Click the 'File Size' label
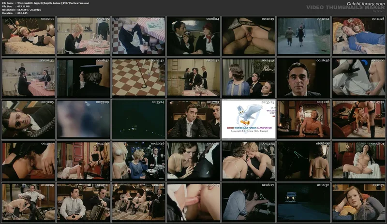The width and height of the screenshot is (387, 224). 7,6
